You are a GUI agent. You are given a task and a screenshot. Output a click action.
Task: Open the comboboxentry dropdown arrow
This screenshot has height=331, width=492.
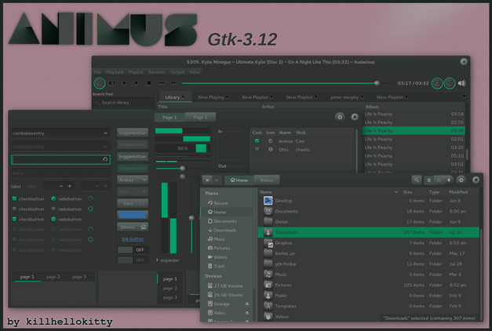(105, 133)
